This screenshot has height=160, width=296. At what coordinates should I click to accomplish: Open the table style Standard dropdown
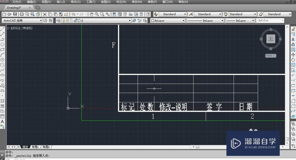tap(255, 14)
